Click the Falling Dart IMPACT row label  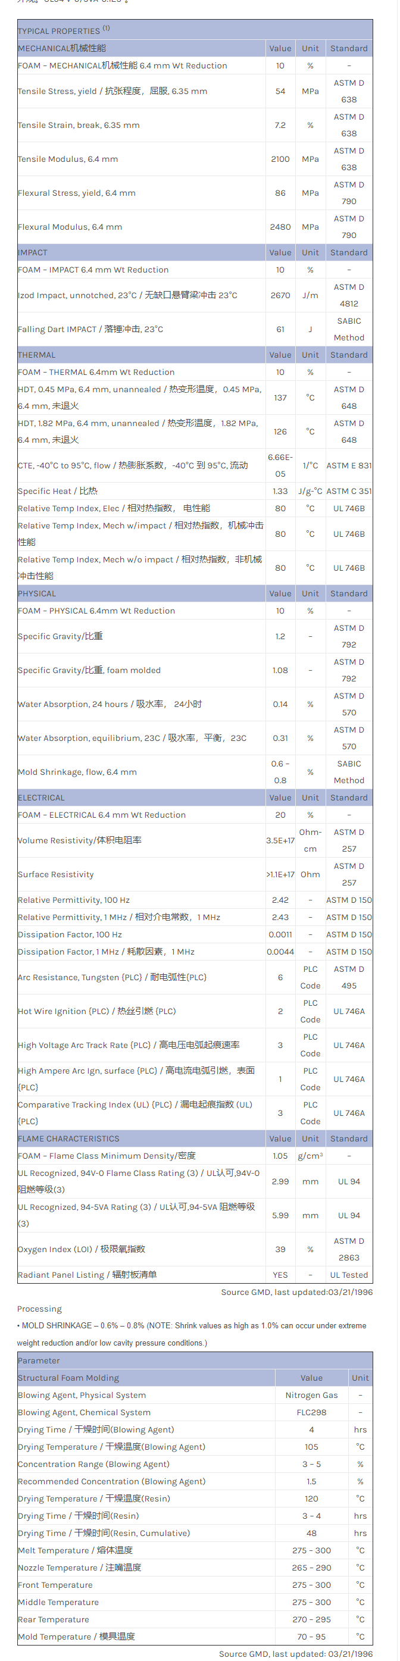click(x=90, y=330)
